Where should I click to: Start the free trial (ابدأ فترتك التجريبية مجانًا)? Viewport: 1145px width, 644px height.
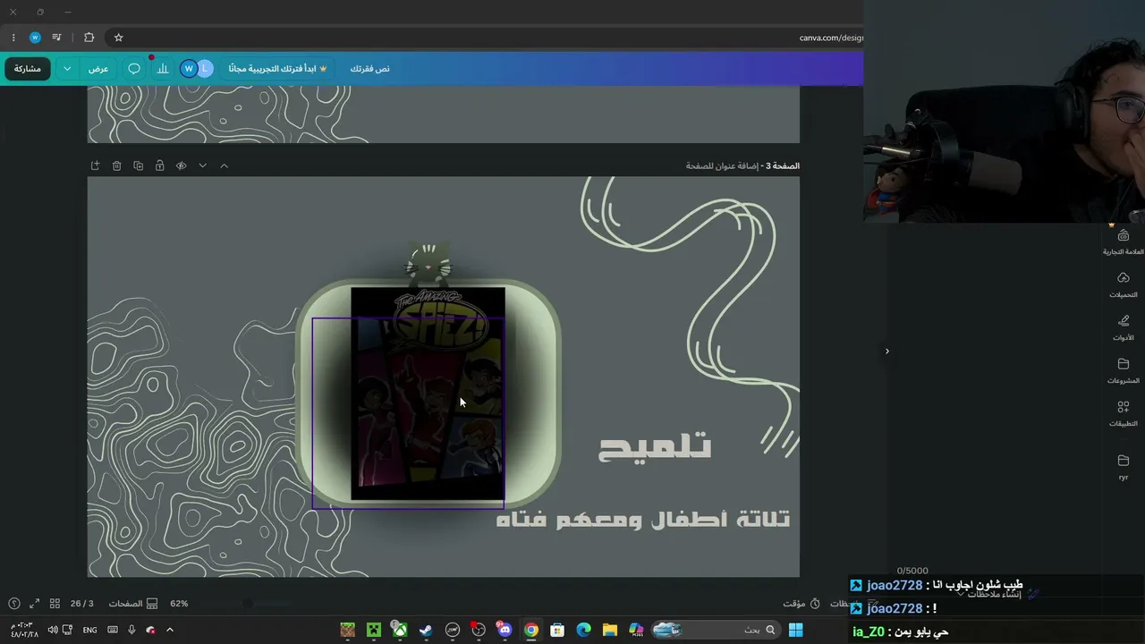[x=278, y=69]
